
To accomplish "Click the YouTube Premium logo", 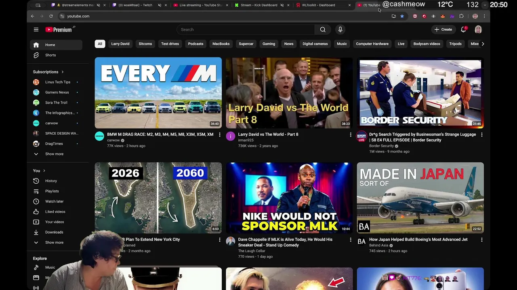I will [60, 29].
